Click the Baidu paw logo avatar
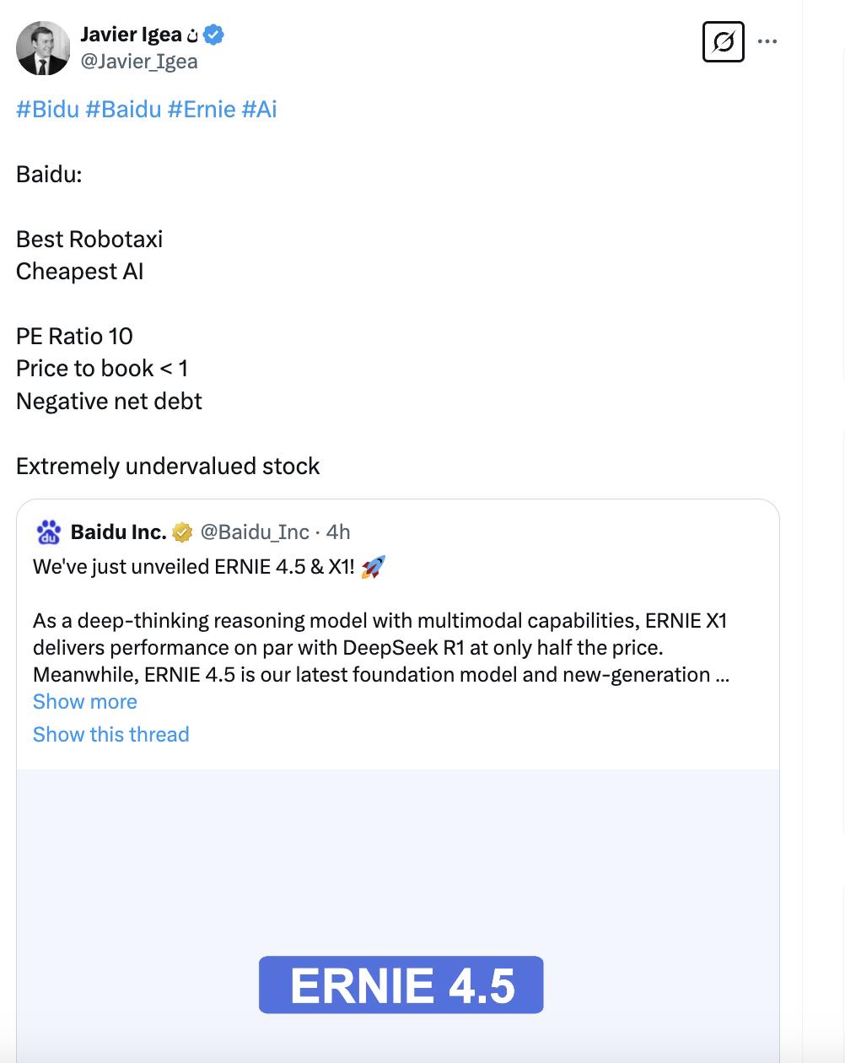Screen dimensions: 845x1063 tap(49, 532)
